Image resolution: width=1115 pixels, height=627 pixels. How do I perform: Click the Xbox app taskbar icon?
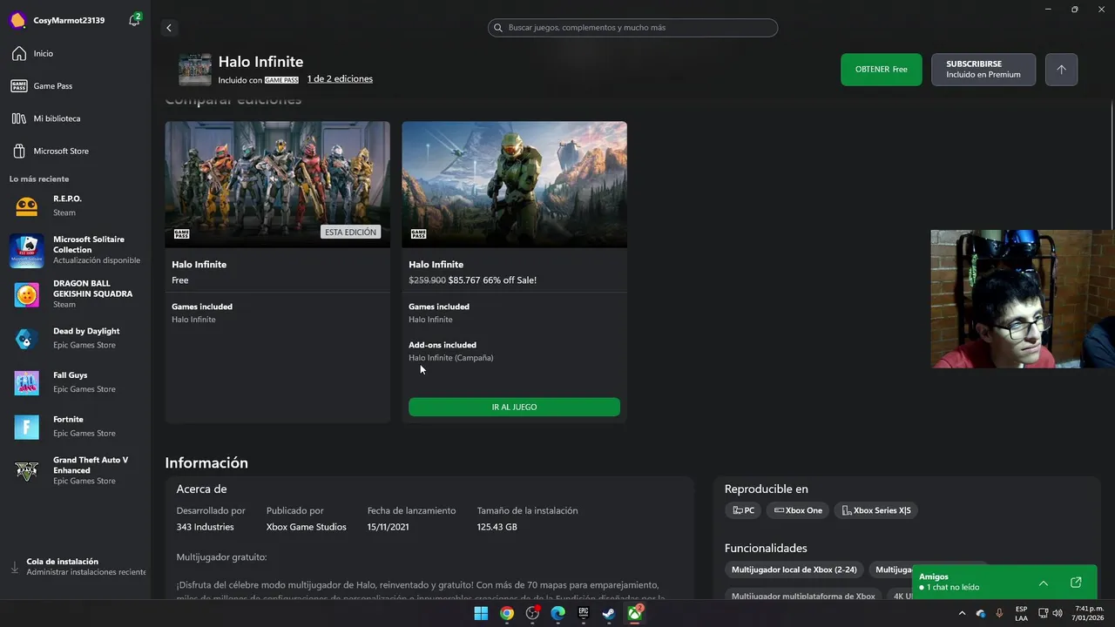[x=635, y=613]
